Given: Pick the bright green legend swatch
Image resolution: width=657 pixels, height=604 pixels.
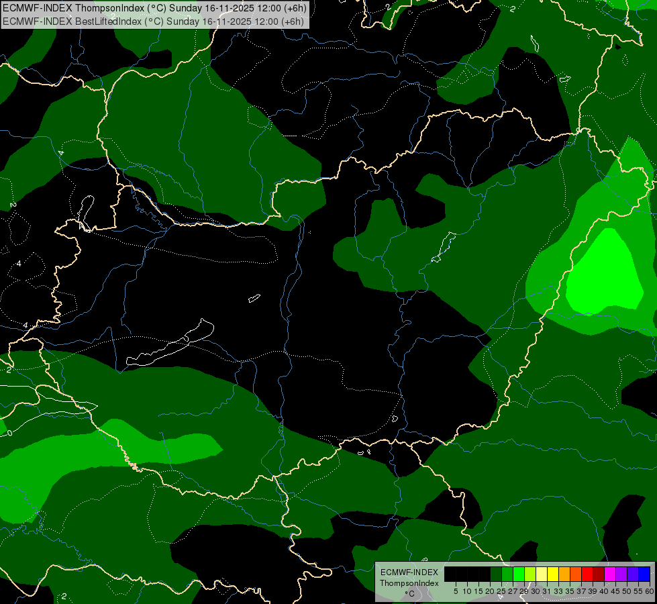Looking at the screenshot, I should point(519,574).
